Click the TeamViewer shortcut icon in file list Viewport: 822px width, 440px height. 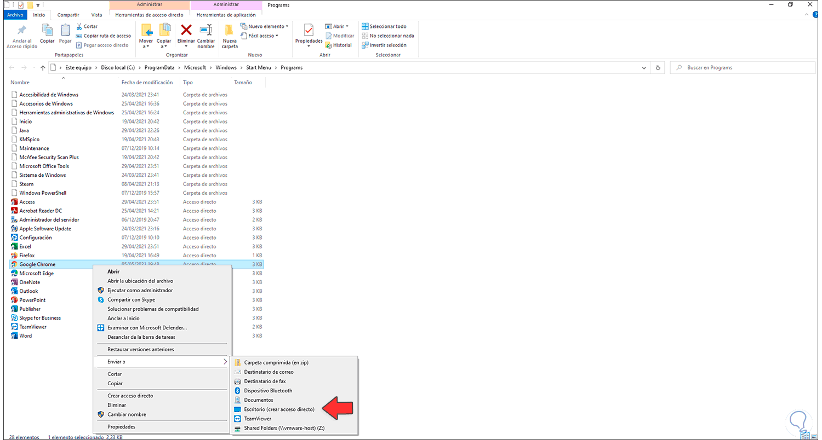(x=14, y=327)
